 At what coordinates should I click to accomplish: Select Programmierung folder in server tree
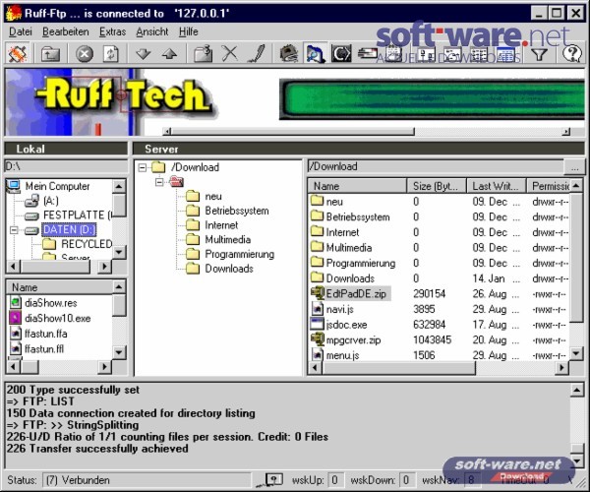pos(239,254)
